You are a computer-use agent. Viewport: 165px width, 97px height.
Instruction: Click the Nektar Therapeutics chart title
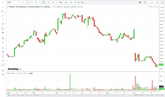[x=30, y=7]
